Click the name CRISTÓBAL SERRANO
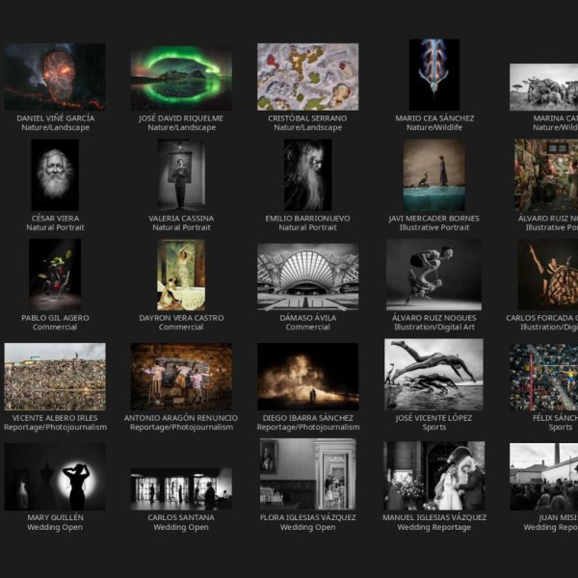578x578 pixels. (x=307, y=118)
